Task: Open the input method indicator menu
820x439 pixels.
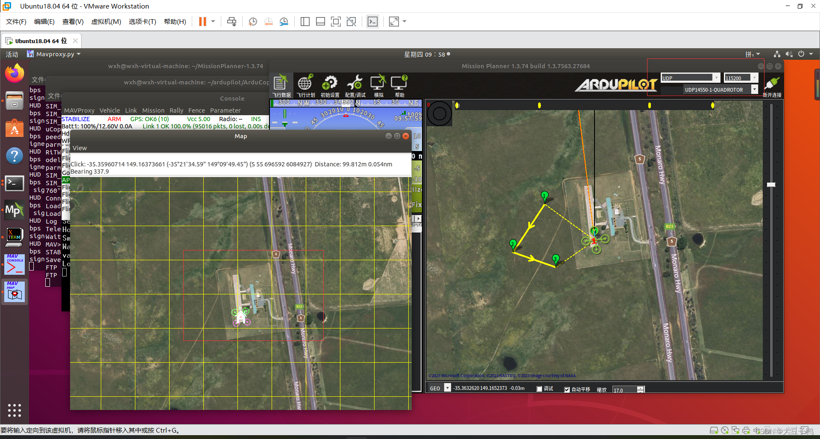Action: (753, 54)
